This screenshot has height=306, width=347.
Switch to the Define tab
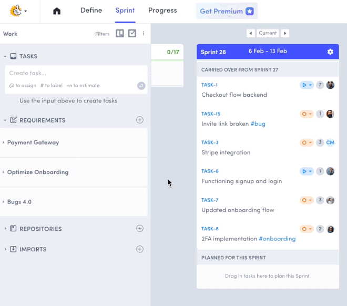point(91,11)
